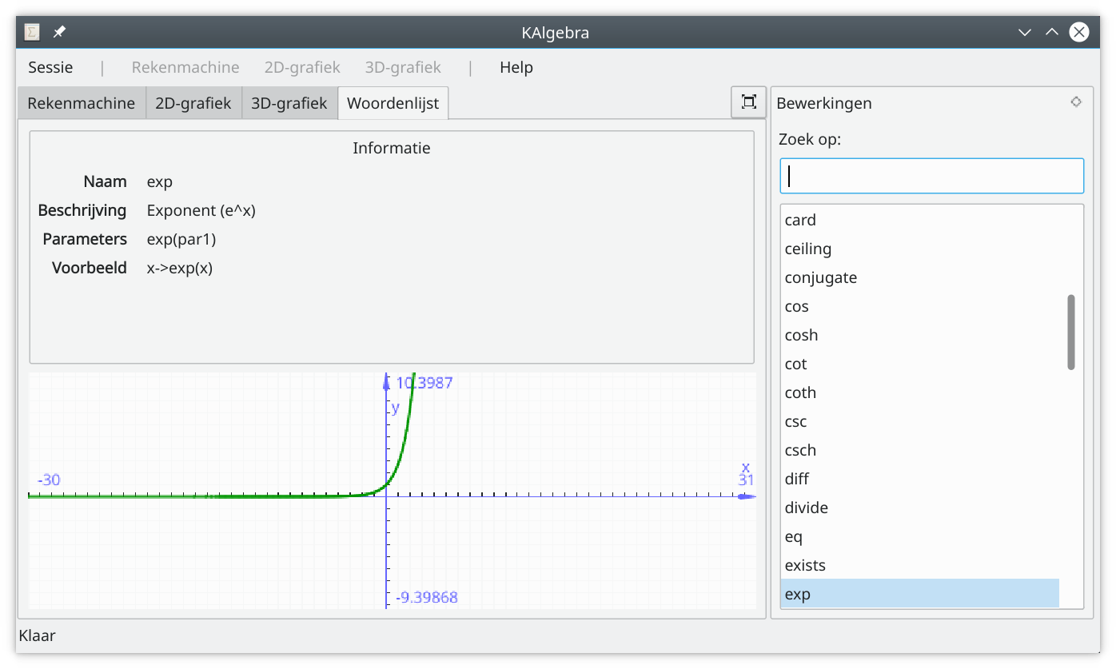Float the Bewerkingen dock panel

click(1076, 102)
